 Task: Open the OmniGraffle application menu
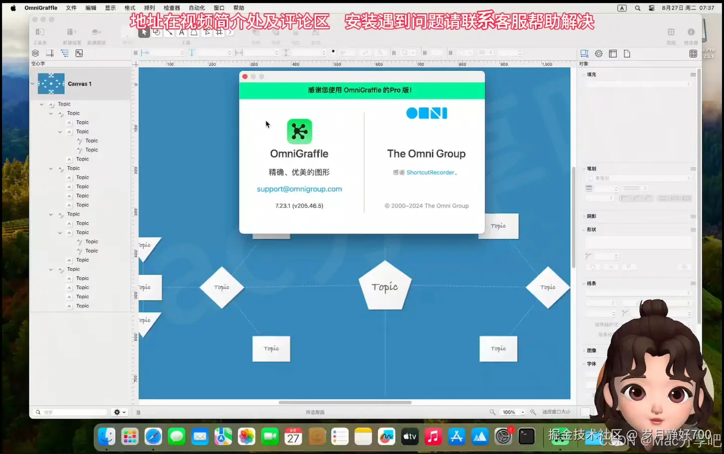coord(41,8)
